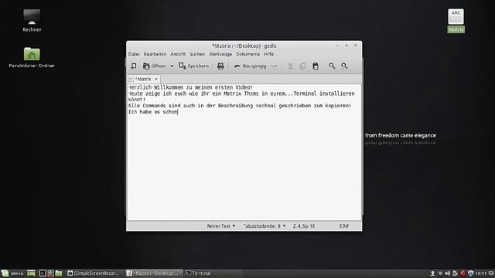Screen dimensions: 495x278
Task: Click the cut scissors icon
Action: [x=290, y=66]
